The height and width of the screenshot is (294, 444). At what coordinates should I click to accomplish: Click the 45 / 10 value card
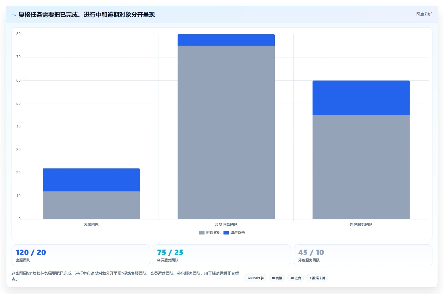[x=363, y=255]
